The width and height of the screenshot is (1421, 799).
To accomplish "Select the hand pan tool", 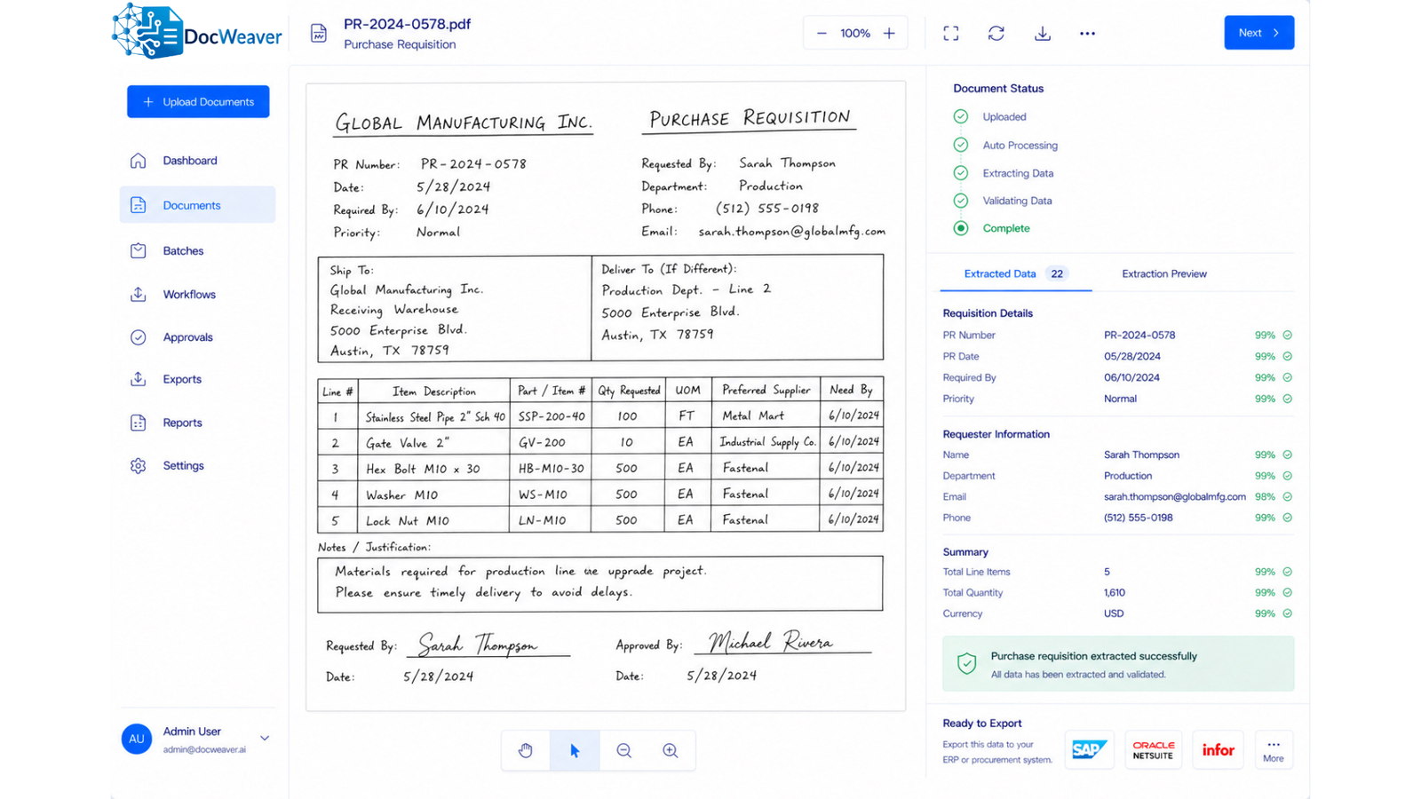I will (526, 750).
